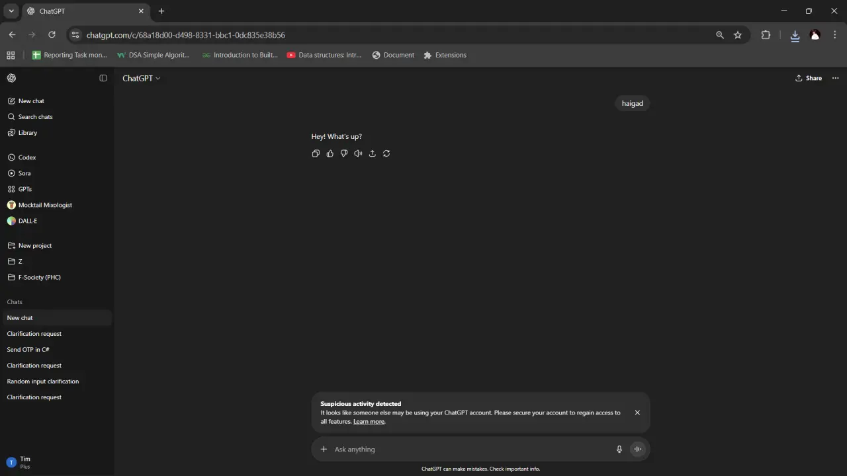
Task: Select the 'New chat' conversation in Chats
Action: pos(56,318)
